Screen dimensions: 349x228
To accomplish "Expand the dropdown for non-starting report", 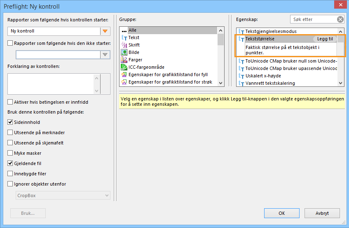I will click(x=105, y=55).
